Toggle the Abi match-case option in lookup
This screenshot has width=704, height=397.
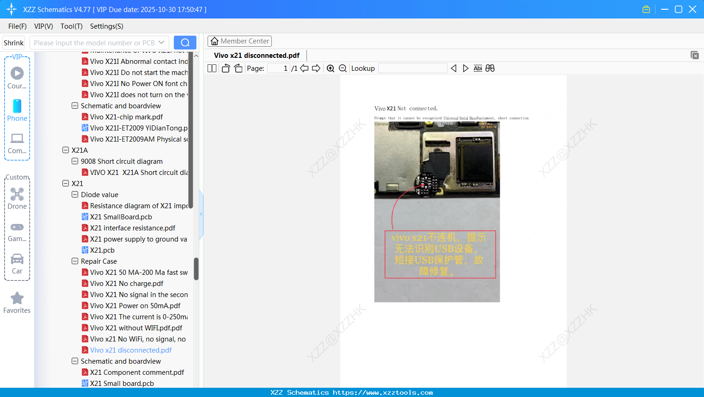pyautogui.click(x=477, y=68)
